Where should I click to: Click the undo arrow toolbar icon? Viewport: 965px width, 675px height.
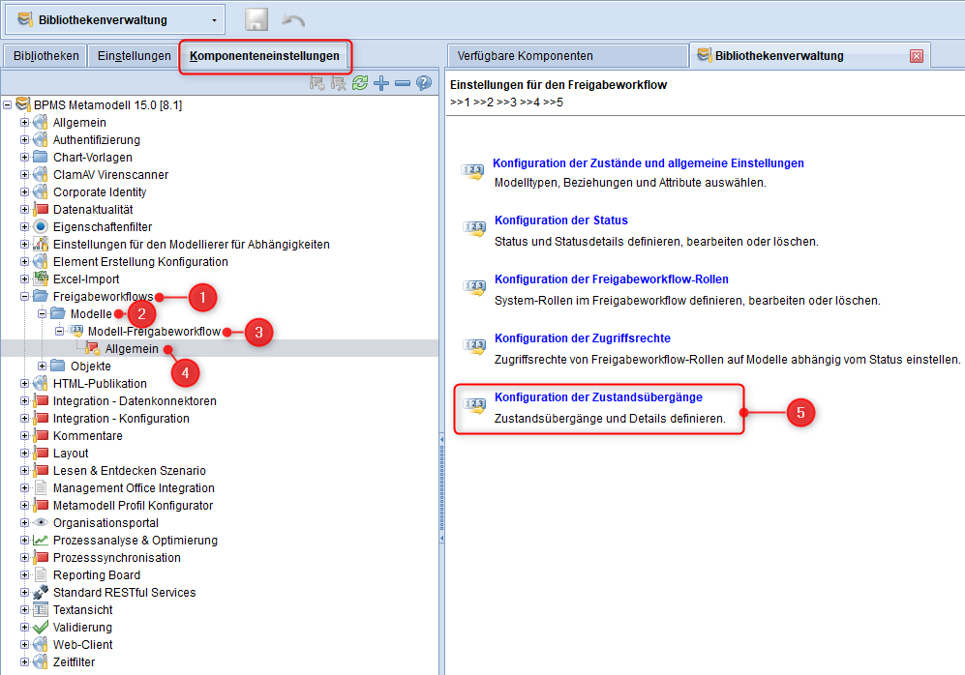[293, 20]
